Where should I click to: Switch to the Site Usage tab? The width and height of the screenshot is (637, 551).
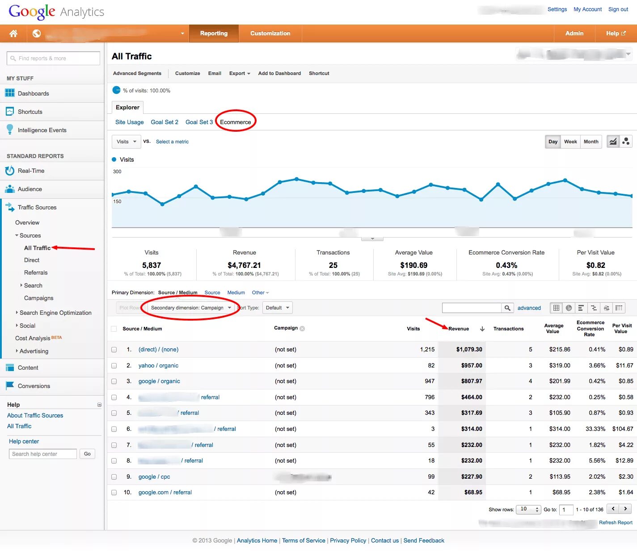tap(130, 122)
